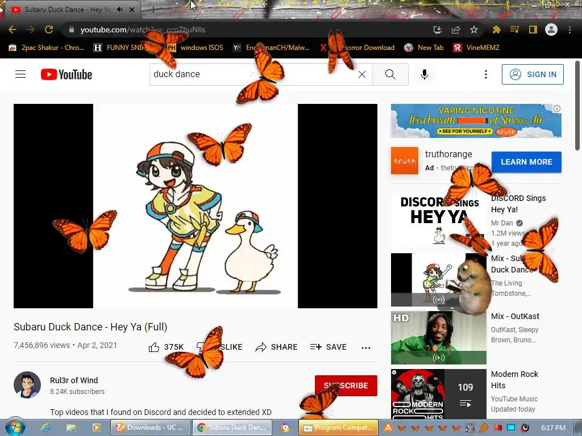Open the media control icon in Chrome toolbar
The height and width of the screenshot is (436, 582).
pyautogui.click(x=515, y=30)
